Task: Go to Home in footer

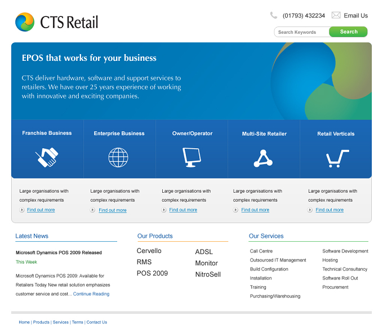Action: (24, 322)
